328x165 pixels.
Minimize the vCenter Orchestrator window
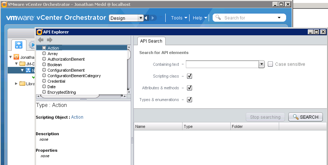pyautogui.click(x=275, y=4)
